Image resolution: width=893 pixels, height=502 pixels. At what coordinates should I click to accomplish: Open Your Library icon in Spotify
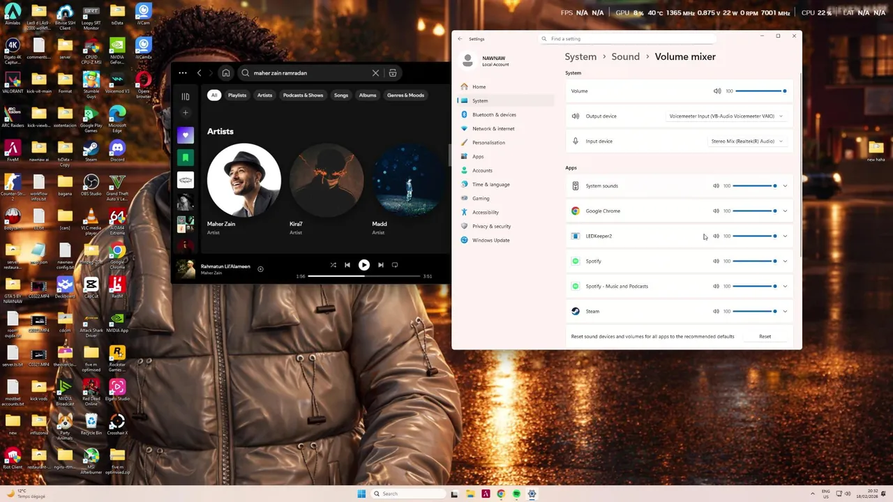[x=186, y=97]
